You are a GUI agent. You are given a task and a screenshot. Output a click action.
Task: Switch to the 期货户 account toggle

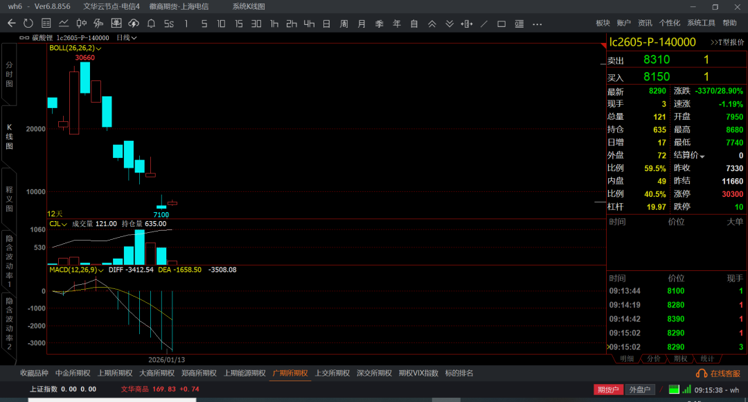[608, 390]
